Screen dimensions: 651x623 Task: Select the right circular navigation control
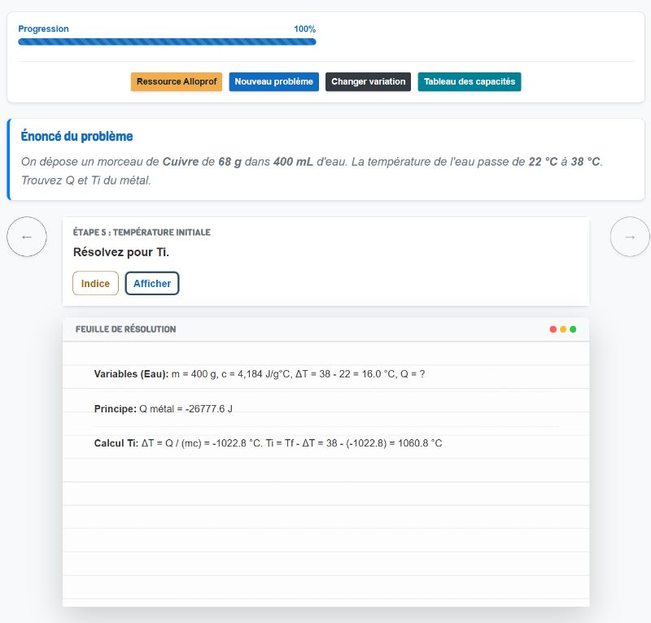click(x=630, y=236)
